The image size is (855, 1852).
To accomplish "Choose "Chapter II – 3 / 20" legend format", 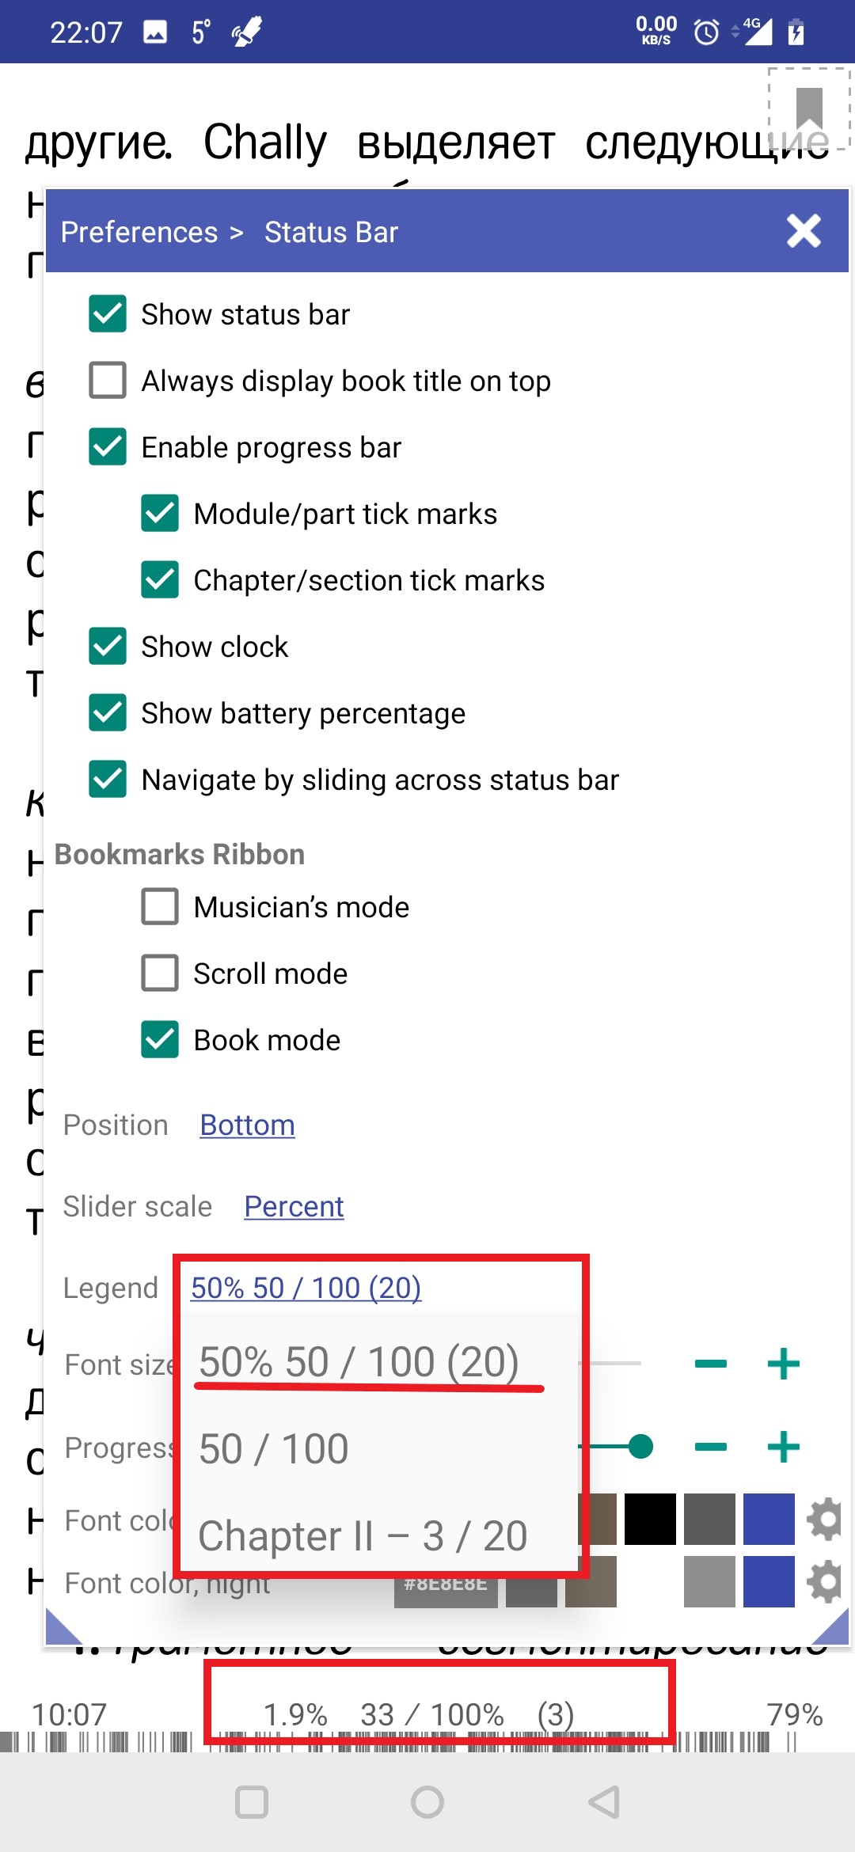I will [x=363, y=1536].
